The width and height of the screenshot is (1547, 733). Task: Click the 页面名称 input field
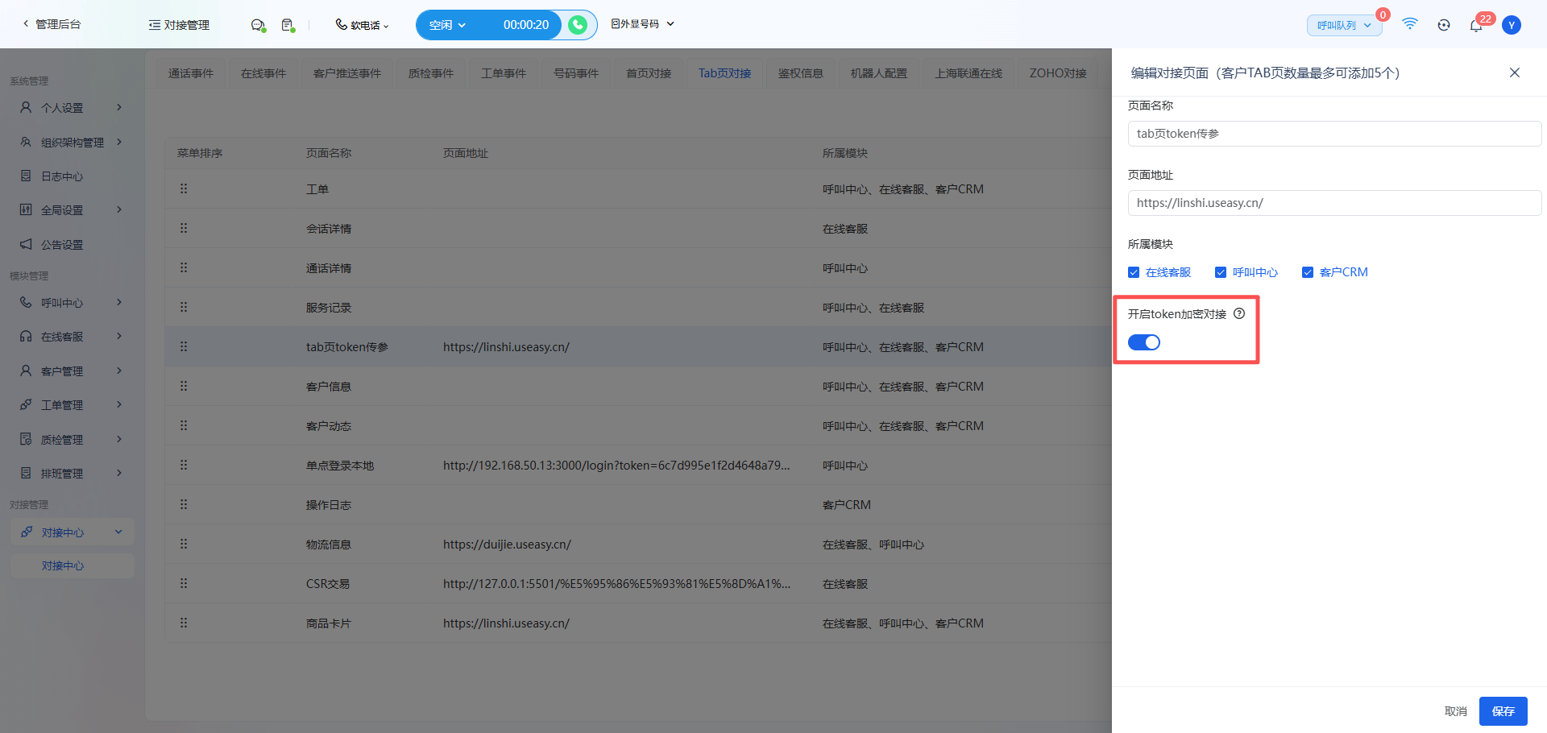(1334, 134)
